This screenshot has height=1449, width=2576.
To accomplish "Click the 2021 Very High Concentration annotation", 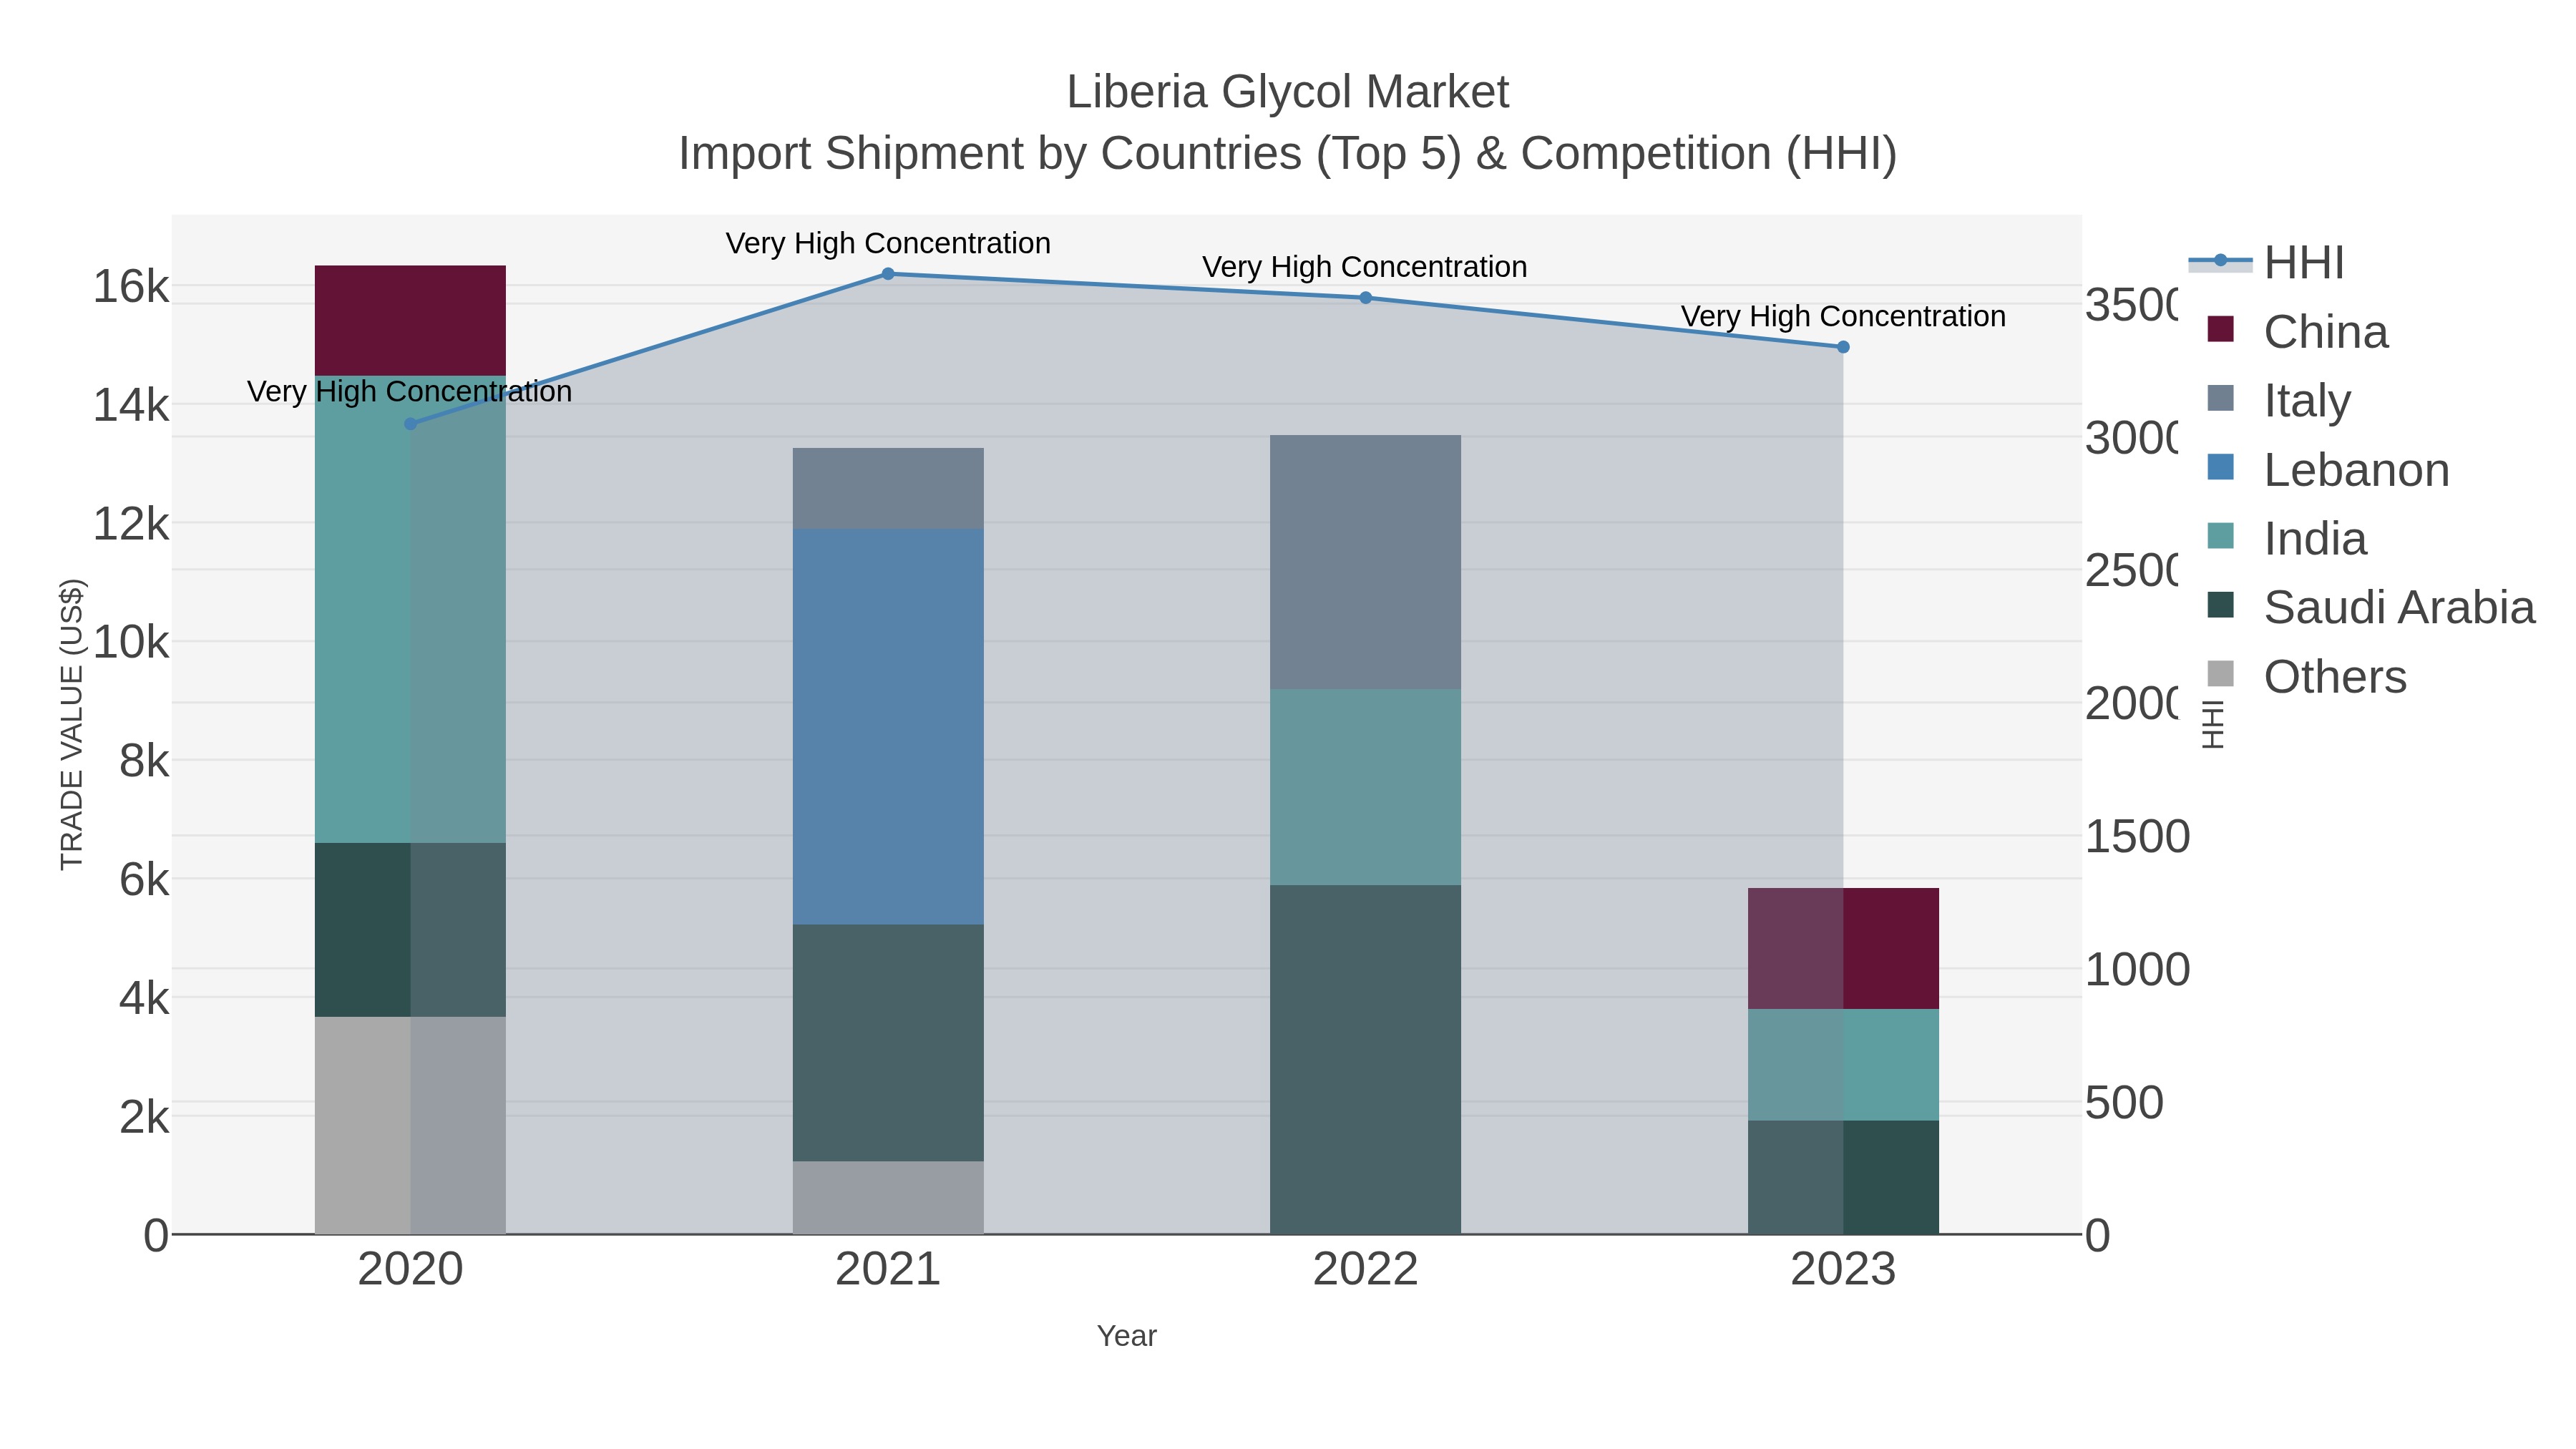I will click(888, 243).
